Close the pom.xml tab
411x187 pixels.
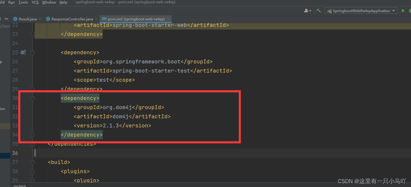click(x=168, y=19)
